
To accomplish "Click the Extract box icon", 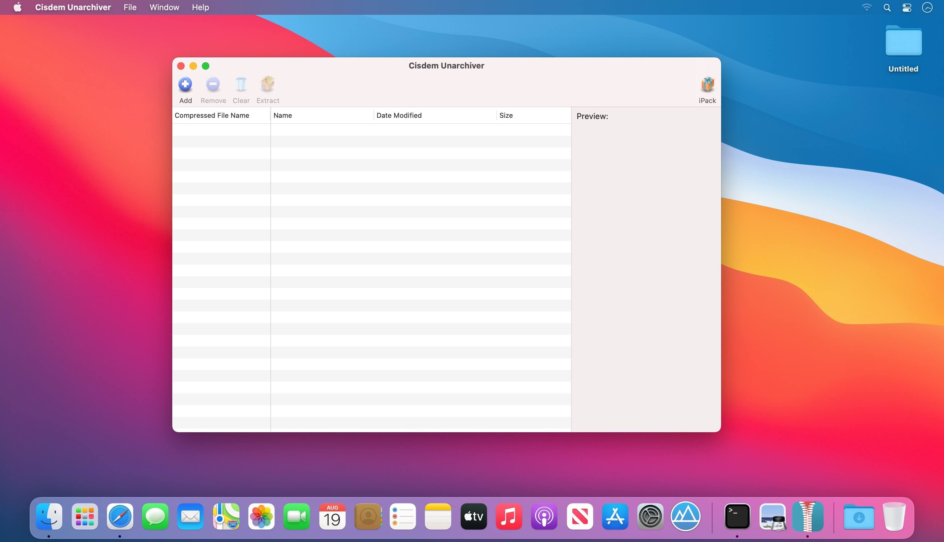I will [268, 85].
